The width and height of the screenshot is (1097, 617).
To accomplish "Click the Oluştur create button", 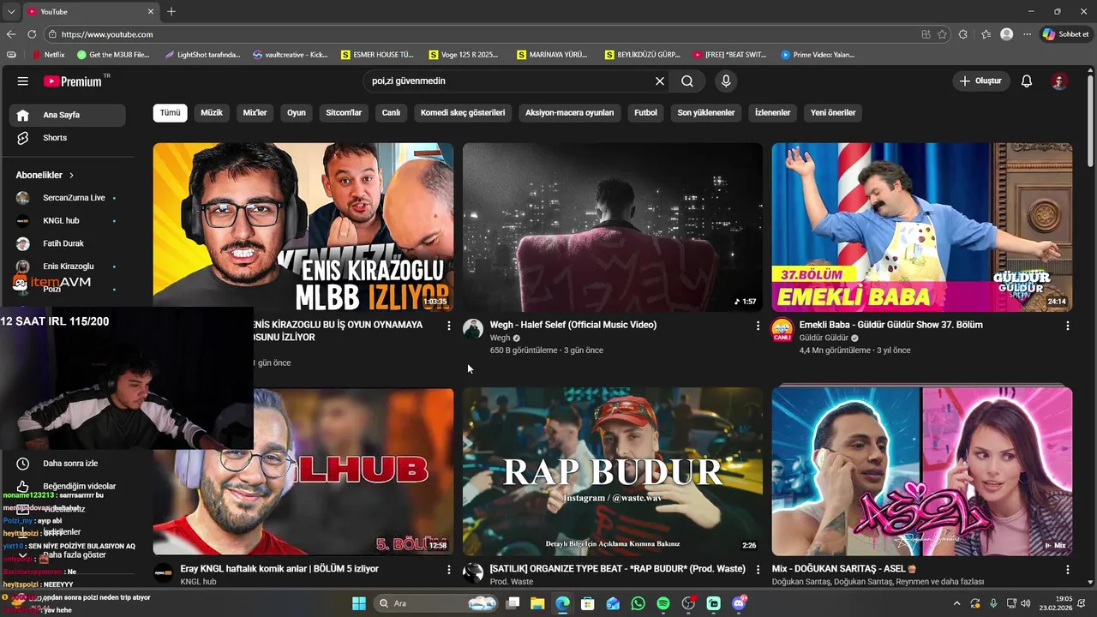I will pos(980,81).
